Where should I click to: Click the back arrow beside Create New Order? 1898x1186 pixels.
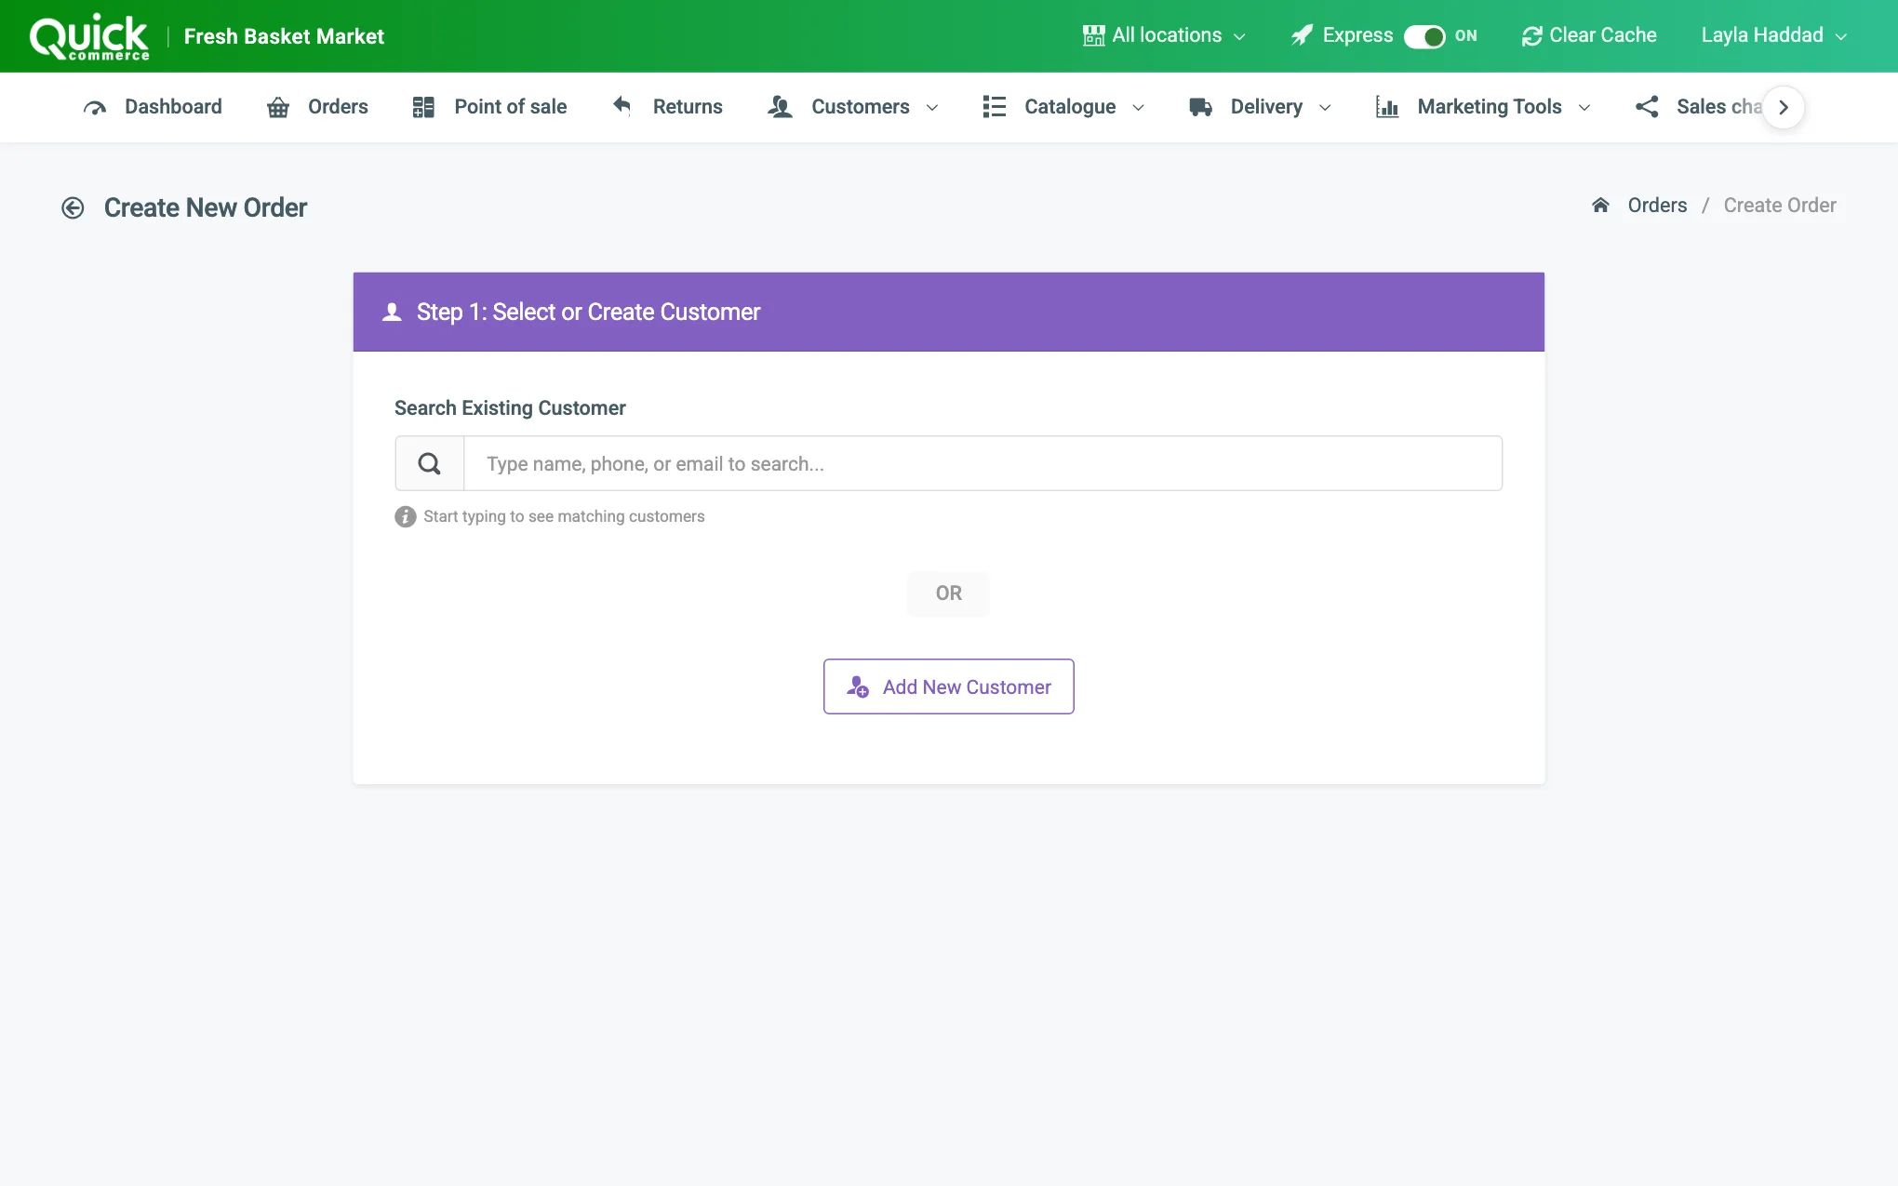pos(73,207)
